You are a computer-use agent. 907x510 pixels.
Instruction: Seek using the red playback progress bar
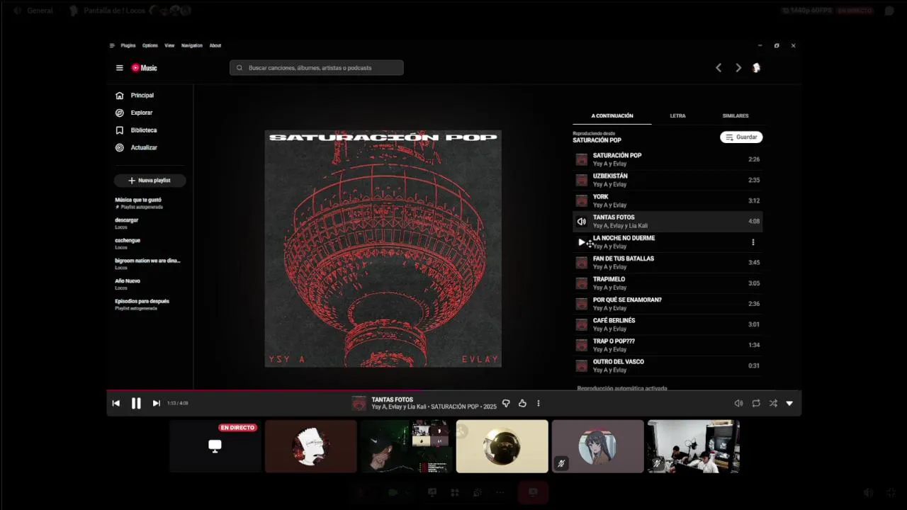(453, 390)
